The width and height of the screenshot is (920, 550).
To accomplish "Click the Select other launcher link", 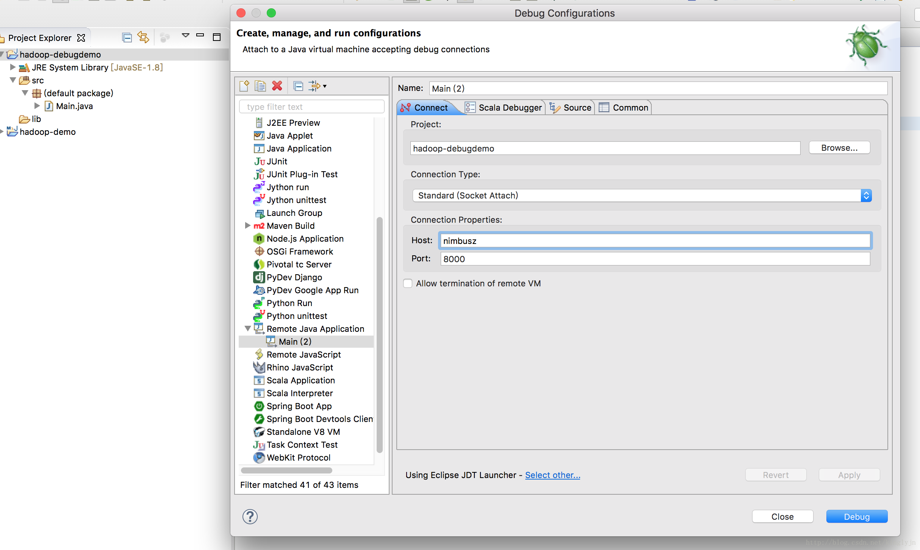I will pyautogui.click(x=552, y=475).
